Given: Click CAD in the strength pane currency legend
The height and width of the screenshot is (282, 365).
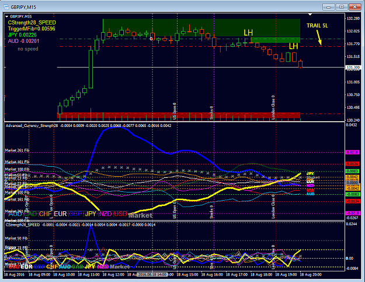Looking at the screenshot, I should 30,214.
